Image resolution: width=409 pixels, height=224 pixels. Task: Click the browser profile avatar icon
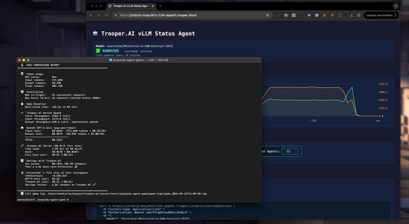pos(358,15)
